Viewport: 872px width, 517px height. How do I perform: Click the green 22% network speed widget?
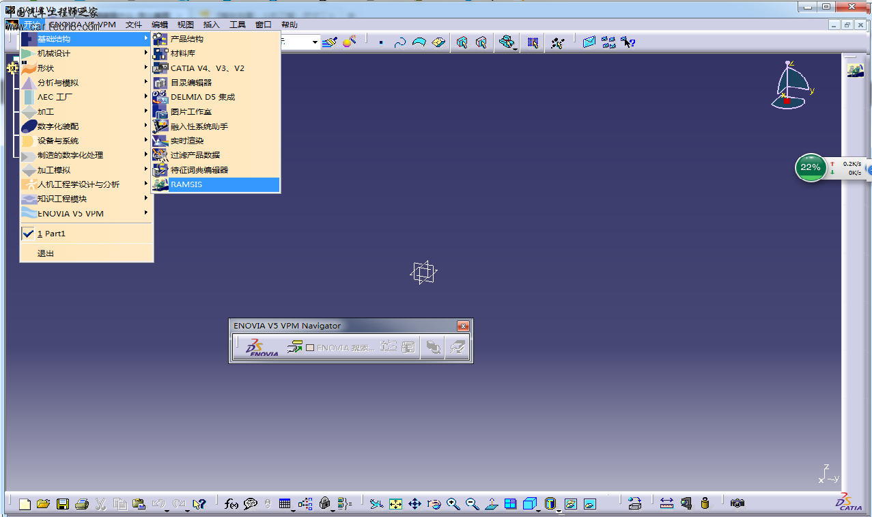coord(811,167)
